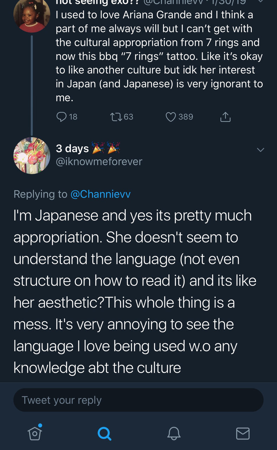277x450 pixels.
Task: Like the Ariana Grande tweet via heart icon
Action: pos(171,117)
